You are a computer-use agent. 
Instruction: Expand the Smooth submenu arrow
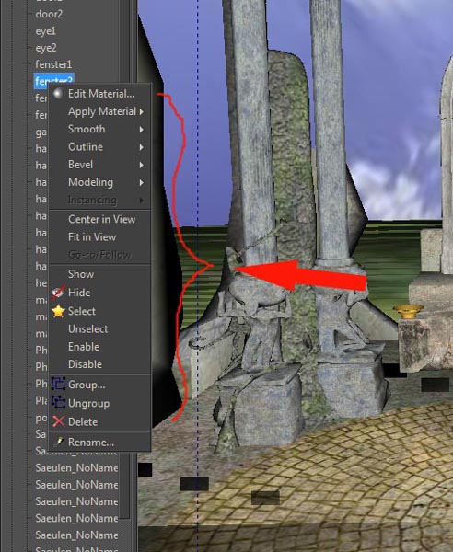point(141,130)
